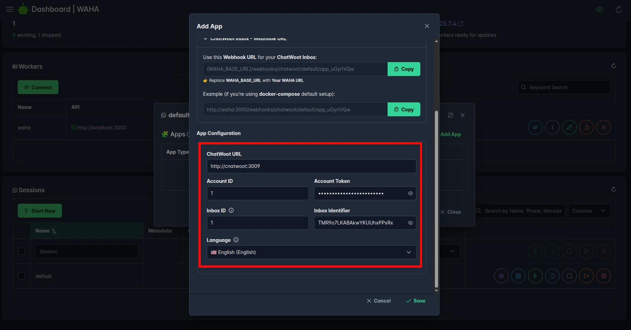Toggle the eye icon in the top-right header
Screen dimensions: 631x330
pos(599,9)
